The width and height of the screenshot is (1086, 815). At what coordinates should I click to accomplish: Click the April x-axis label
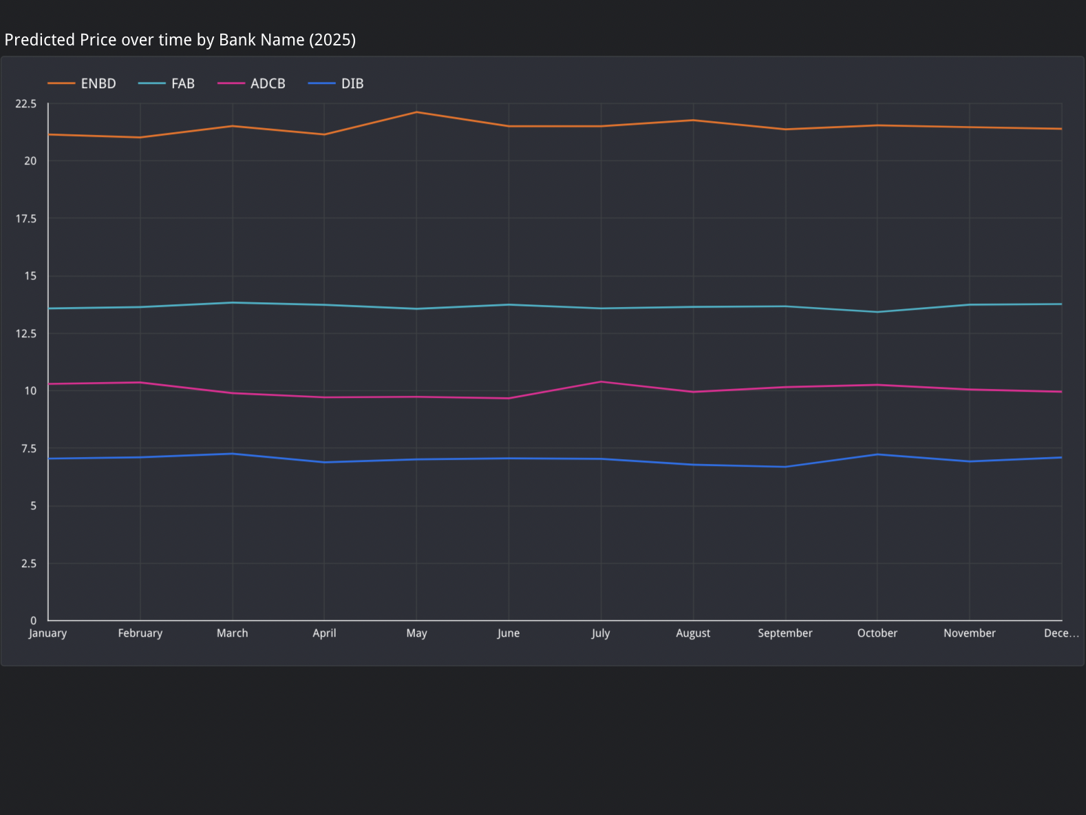coord(325,633)
